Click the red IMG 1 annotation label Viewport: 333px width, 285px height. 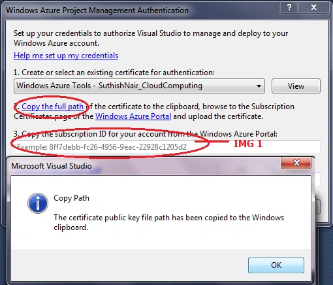pyautogui.click(x=248, y=144)
